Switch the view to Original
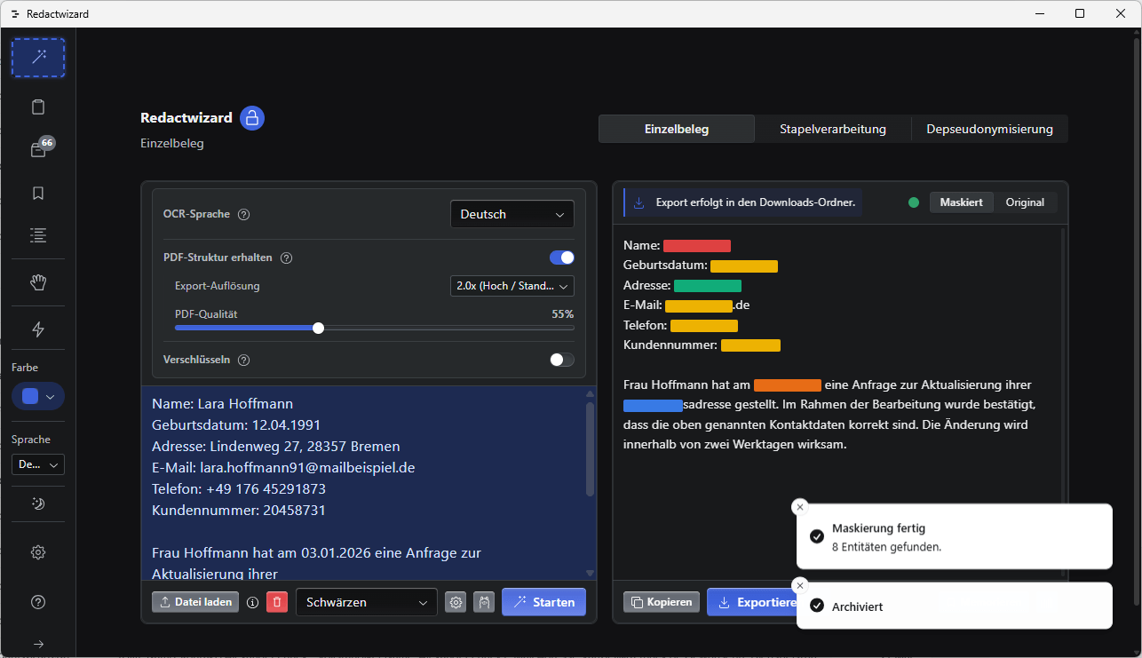This screenshot has height=658, width=1142. [x=1025, y=202]
